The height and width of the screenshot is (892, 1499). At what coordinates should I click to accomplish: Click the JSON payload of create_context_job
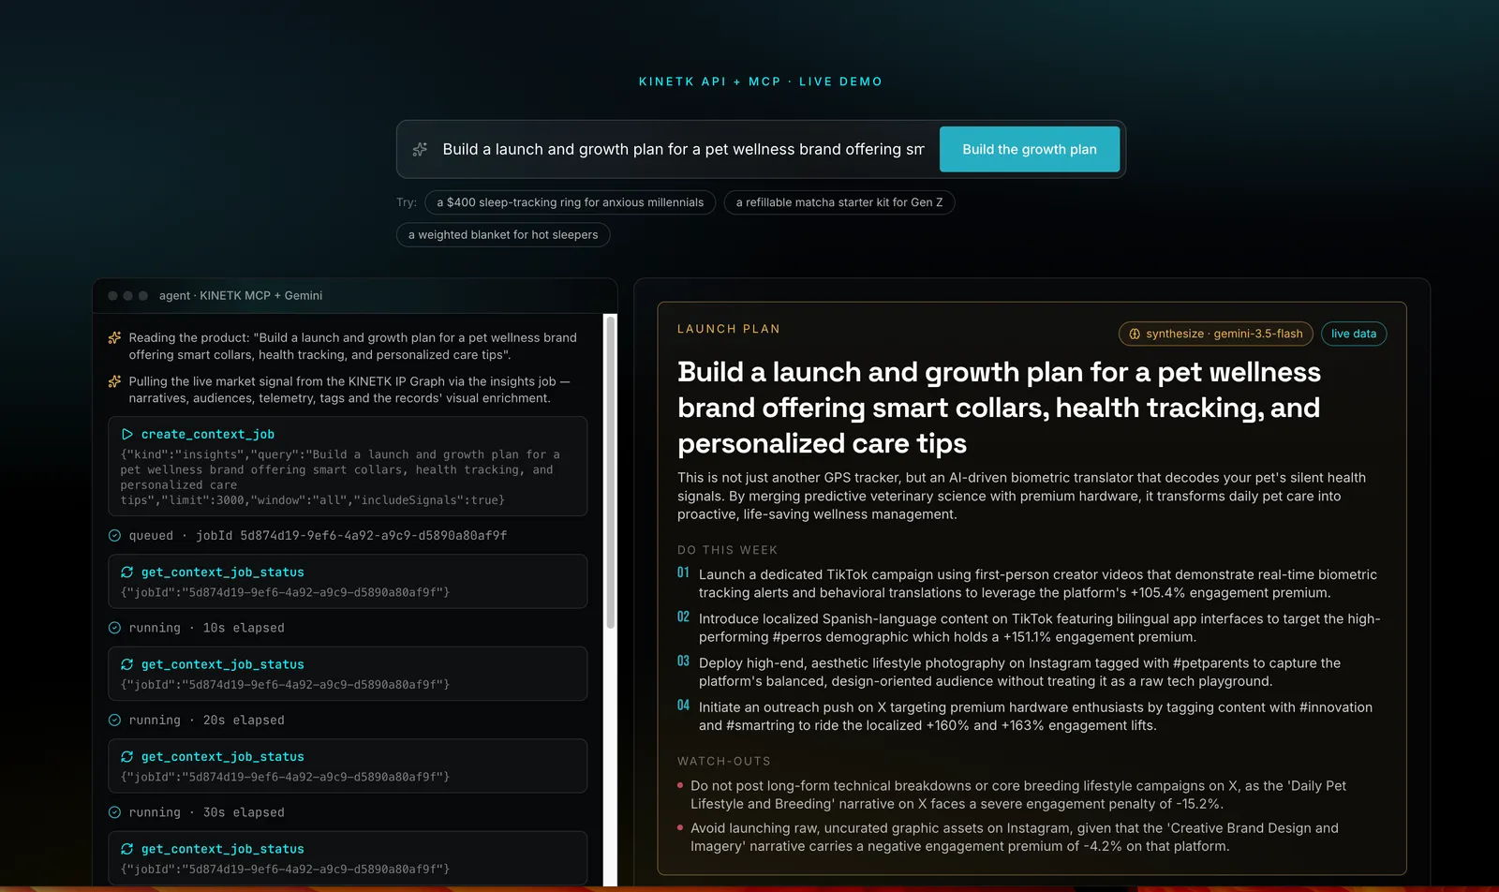(340, 478)
